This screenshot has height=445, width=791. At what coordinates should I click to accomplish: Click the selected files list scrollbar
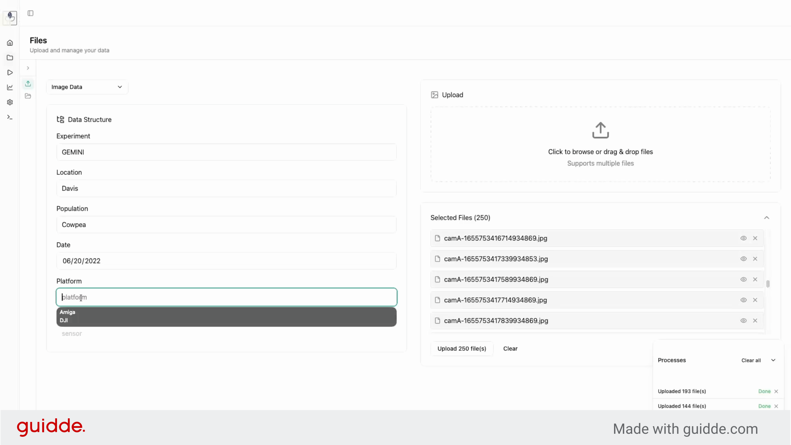[768, 284]
